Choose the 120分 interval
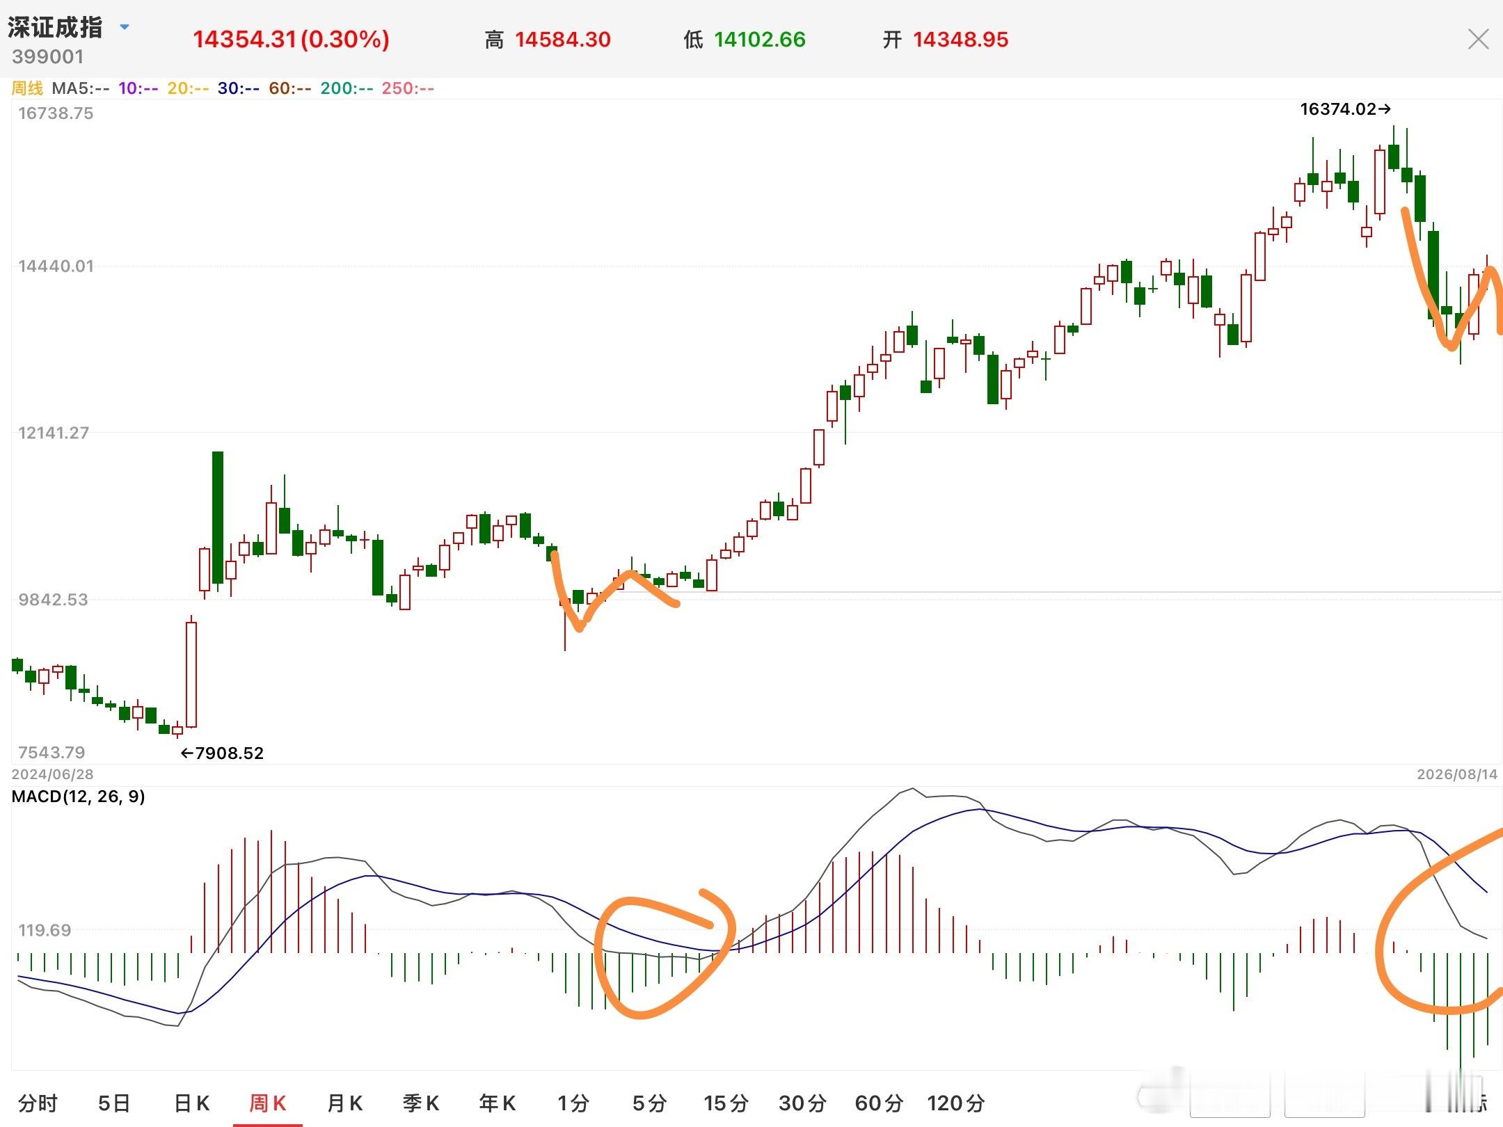The width and height of the screenshot is (1503, 1127). pos(956,1103)
